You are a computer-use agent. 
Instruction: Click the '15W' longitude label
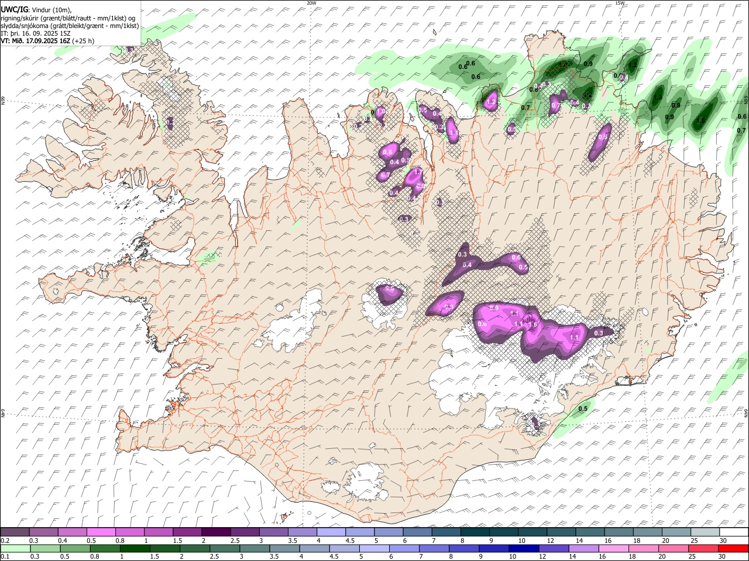click(619, 3)
